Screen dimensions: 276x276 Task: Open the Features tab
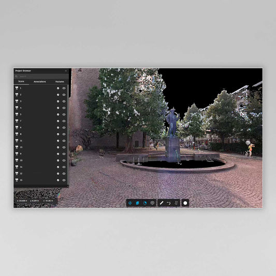(x=60, y=81)
